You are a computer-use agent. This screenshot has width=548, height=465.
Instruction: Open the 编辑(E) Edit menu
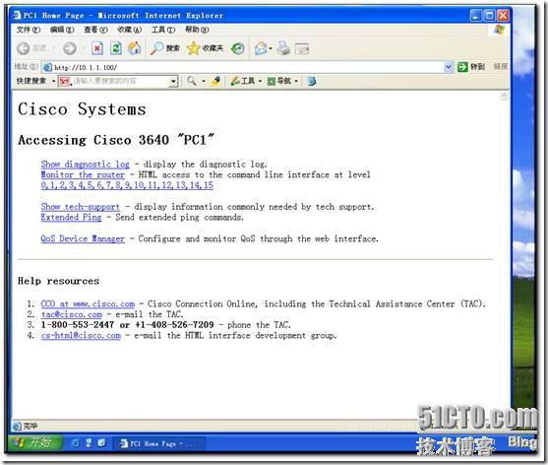(62, 30)
